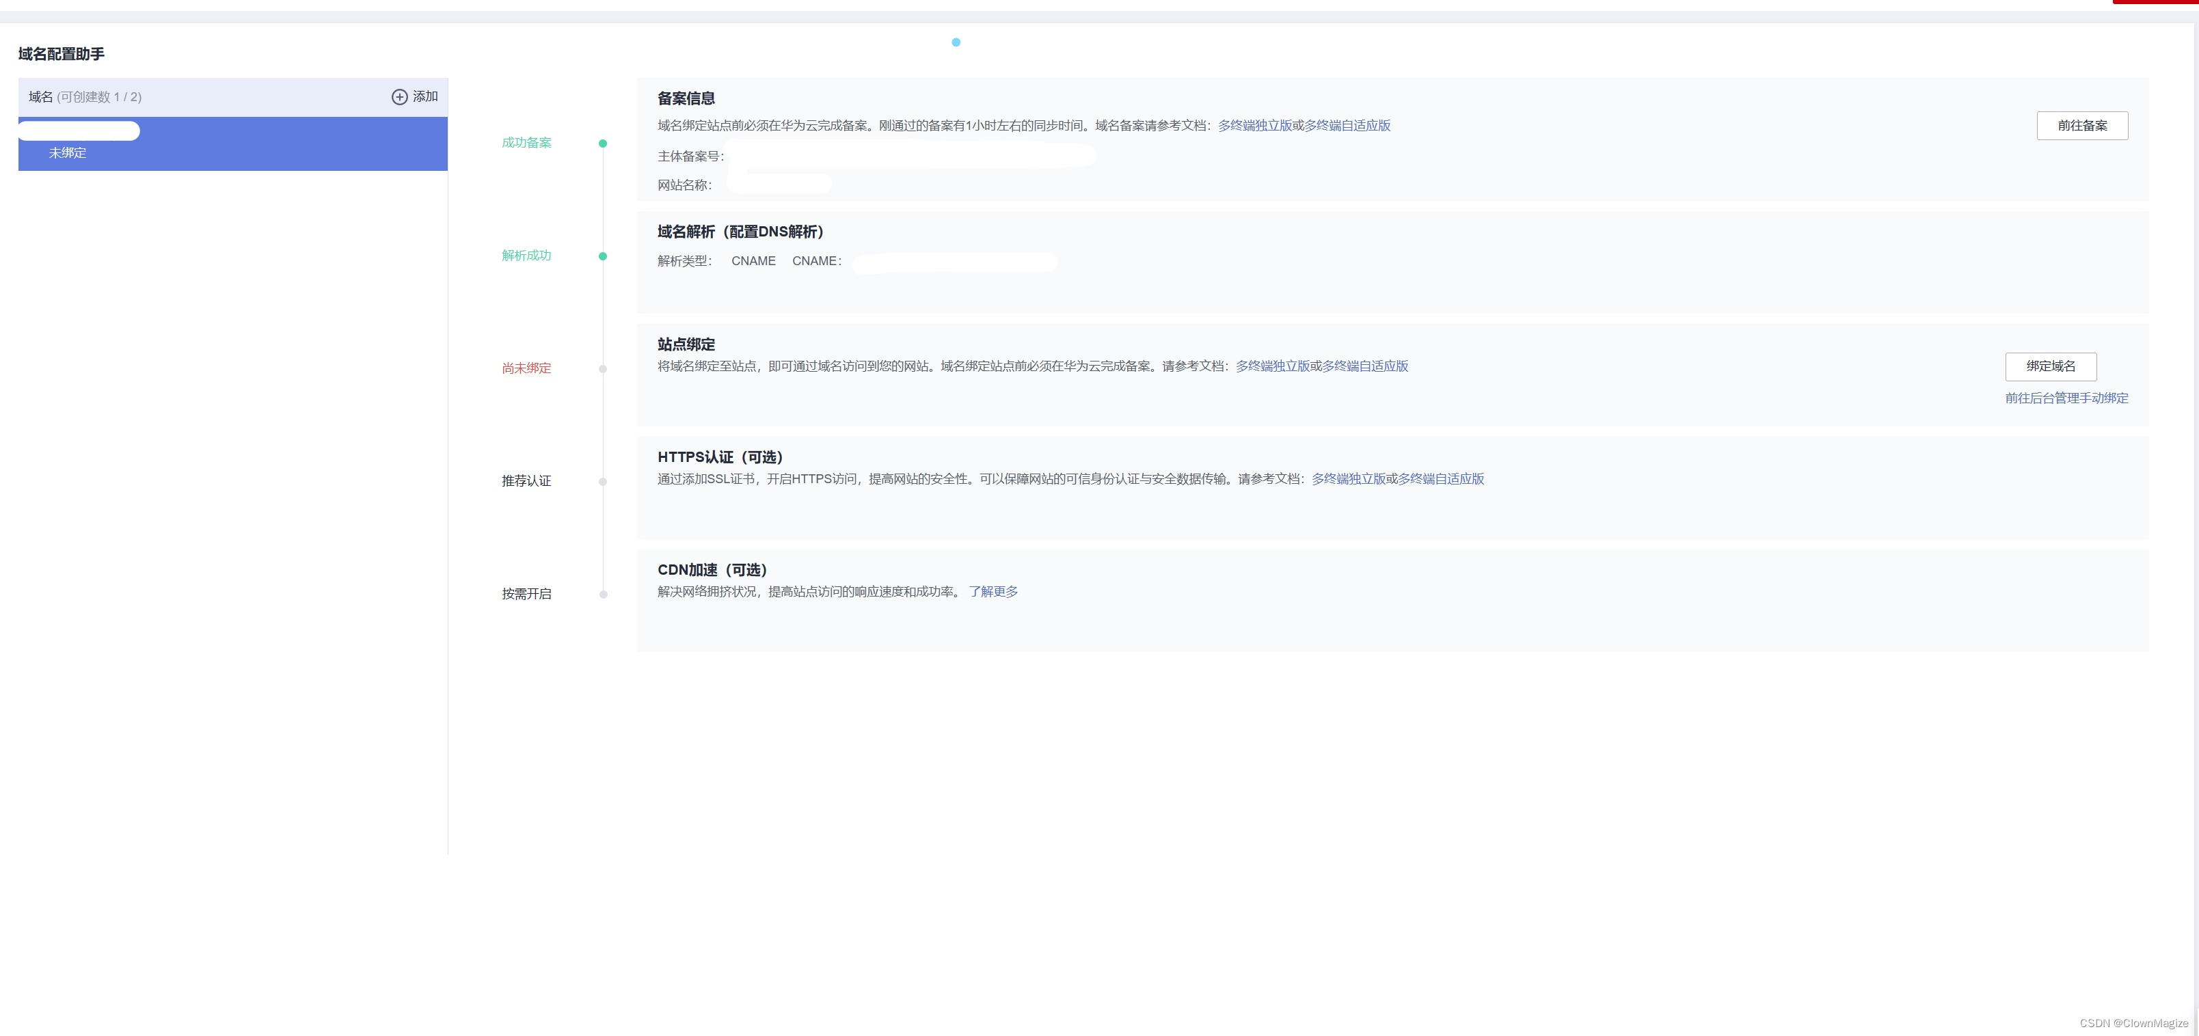Click the 推荐认证 status label
Image resolution: width=2199 pixels, height=1036 pixels.
(x=526, y=480)
